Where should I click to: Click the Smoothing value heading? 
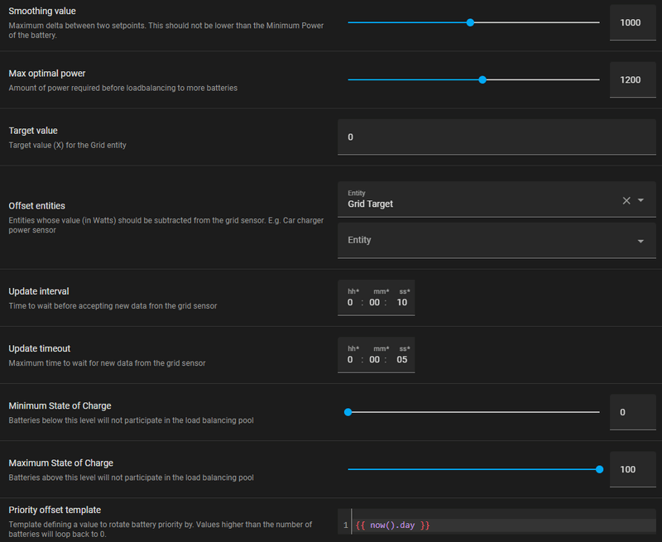pyautogui.click(x=42, y=11)
